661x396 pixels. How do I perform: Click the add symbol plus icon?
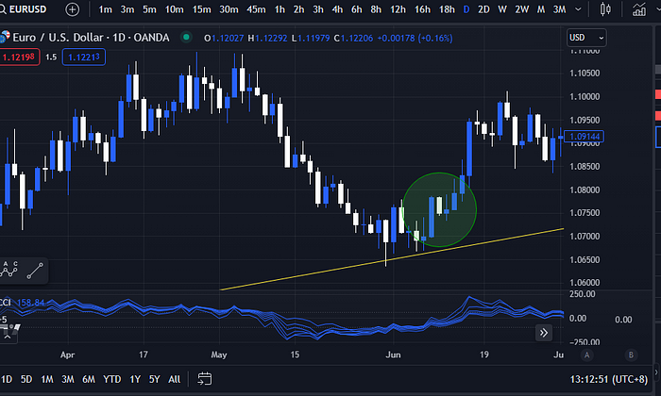(73, 9)
